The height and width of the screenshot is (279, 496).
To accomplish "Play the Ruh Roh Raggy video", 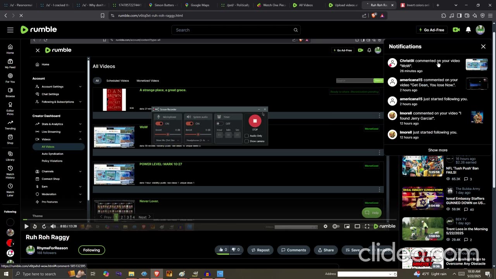I will click(26, 226).
